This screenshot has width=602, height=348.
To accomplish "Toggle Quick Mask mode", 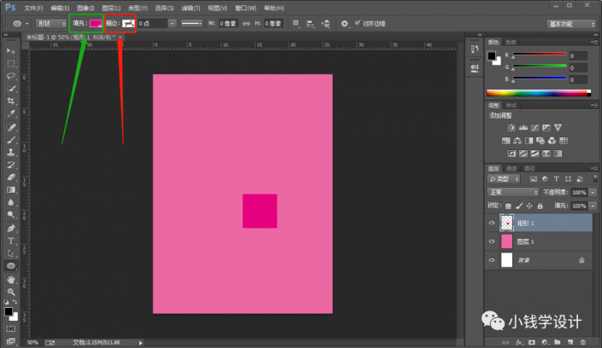I will click(x=11, y=329).
